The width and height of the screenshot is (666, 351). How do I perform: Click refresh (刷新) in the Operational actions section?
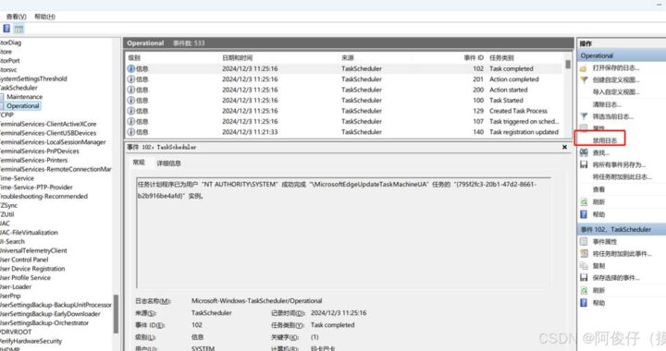pyautogui.click(x=598, y=201)
